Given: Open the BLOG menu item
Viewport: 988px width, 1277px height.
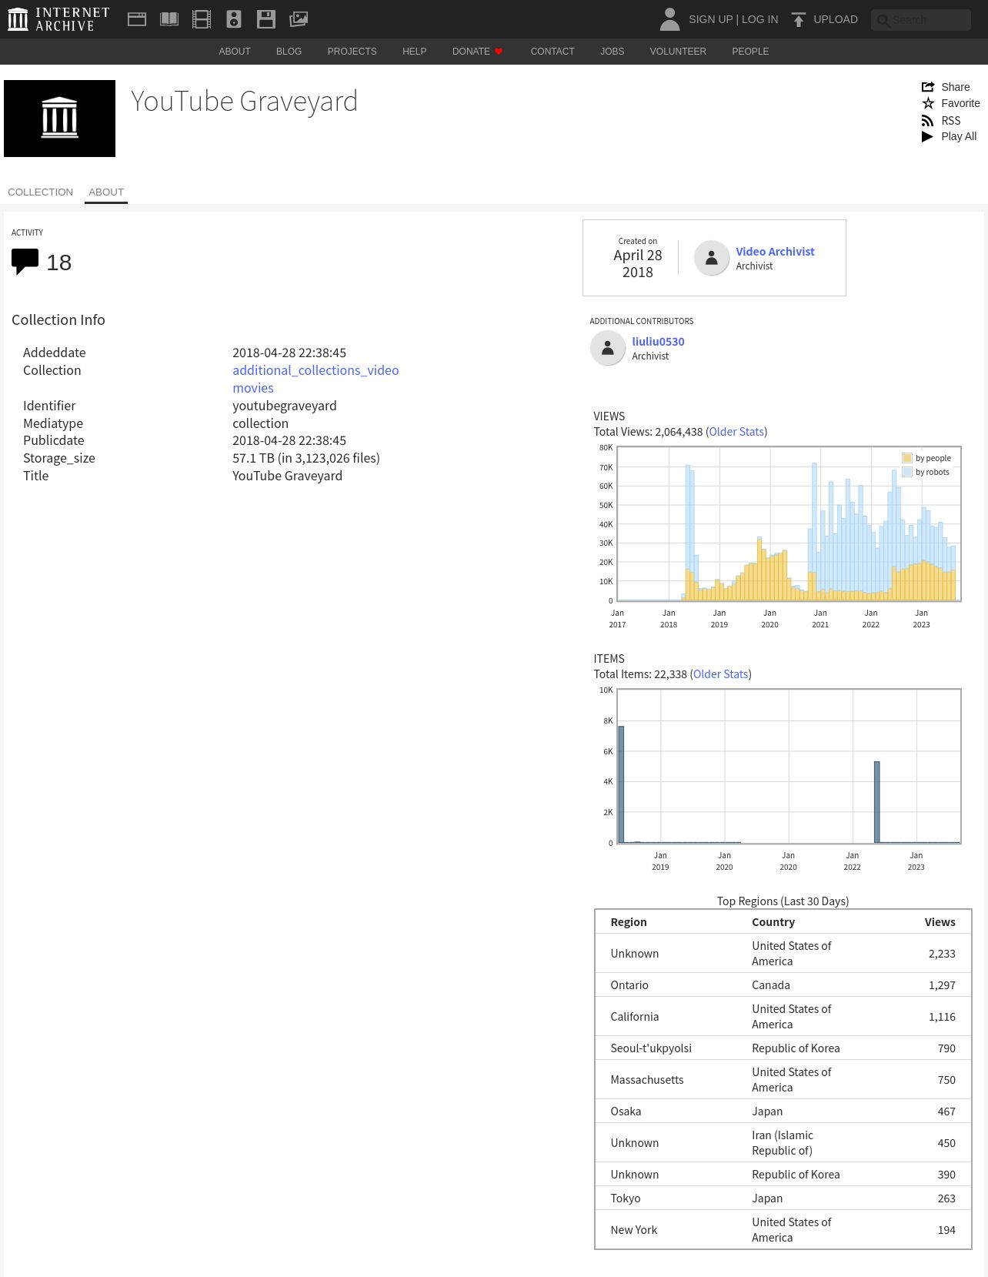Looking at the screenshot, I should [289, 52].
